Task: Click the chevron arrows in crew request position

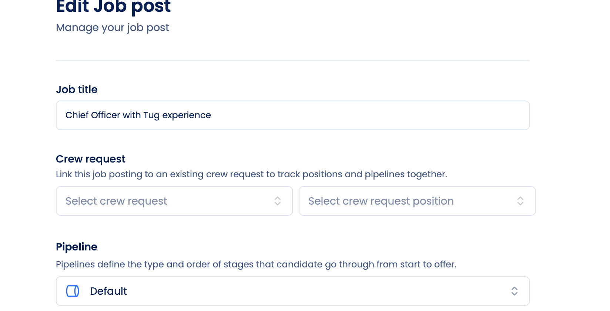Action: [520, 201]
